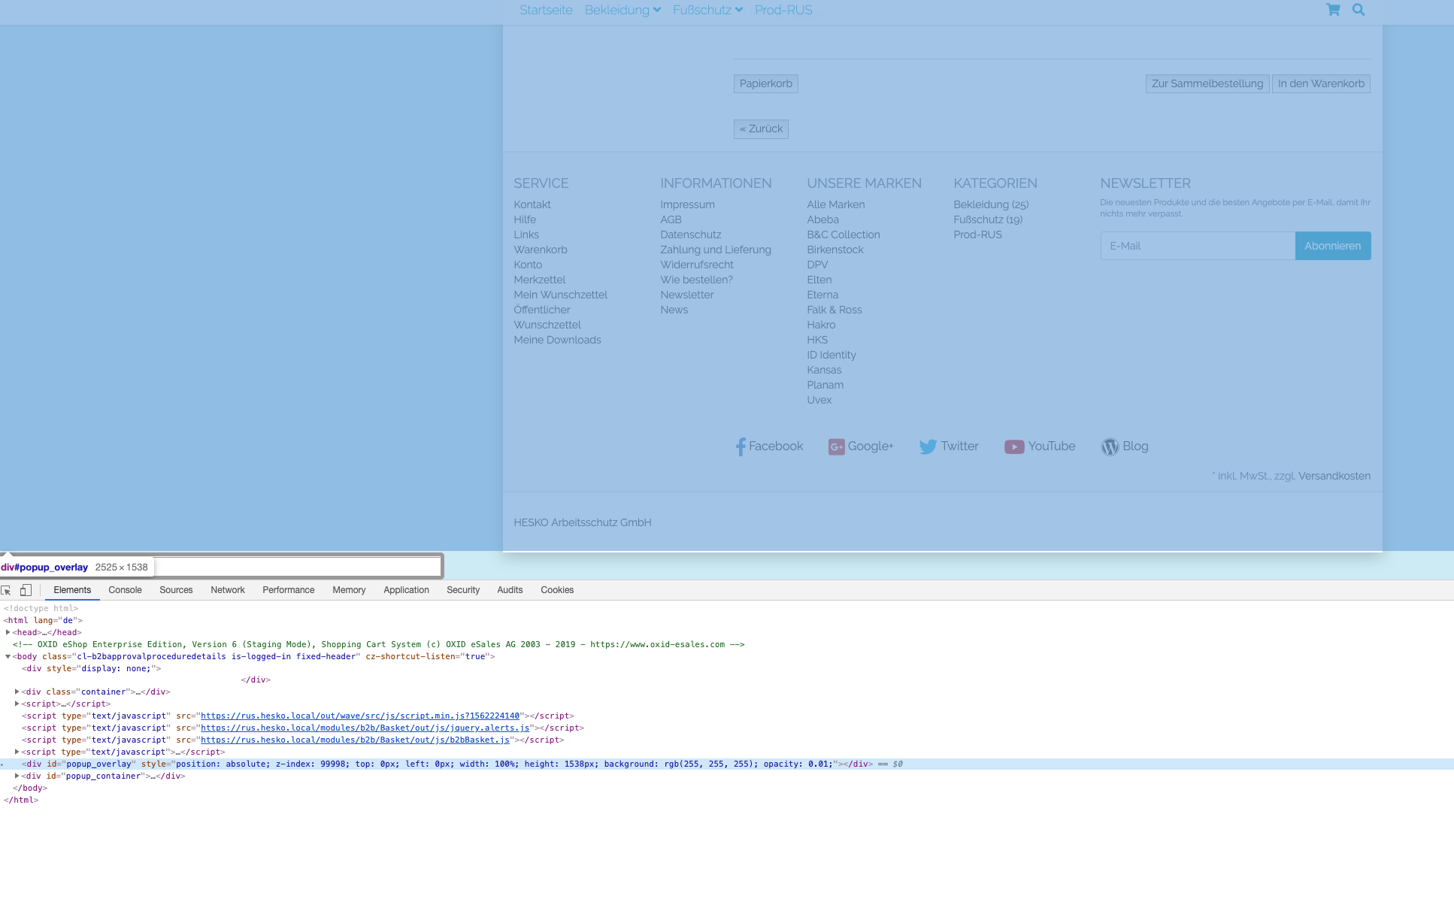Click the WordPress Blog icon
The image size is (1454, 914).
(1110, 446)
